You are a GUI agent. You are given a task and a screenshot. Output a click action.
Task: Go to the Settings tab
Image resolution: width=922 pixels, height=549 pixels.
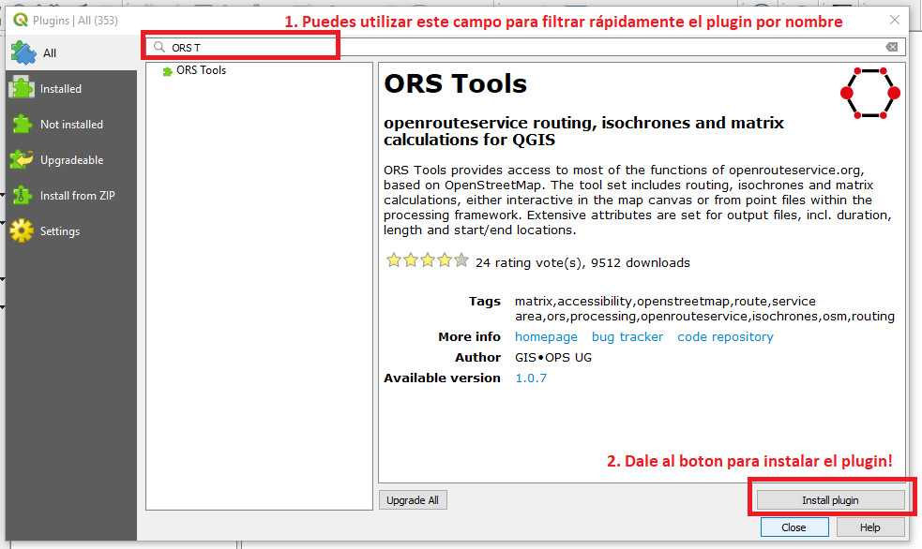pyautogui.click(x=71, y=231)
